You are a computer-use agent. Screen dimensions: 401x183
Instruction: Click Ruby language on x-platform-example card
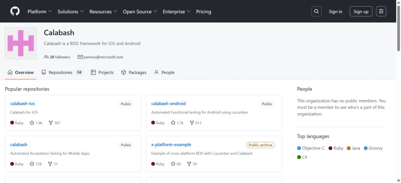[158, 164]
